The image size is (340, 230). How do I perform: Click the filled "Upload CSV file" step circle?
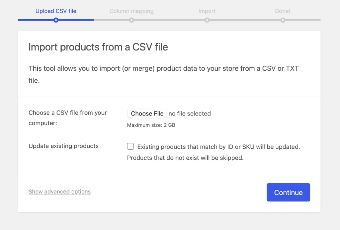(56, 20)
